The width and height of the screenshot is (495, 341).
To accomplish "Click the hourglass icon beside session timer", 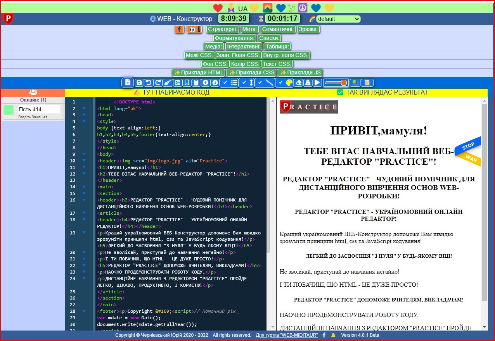I will (x=261, y=19).
